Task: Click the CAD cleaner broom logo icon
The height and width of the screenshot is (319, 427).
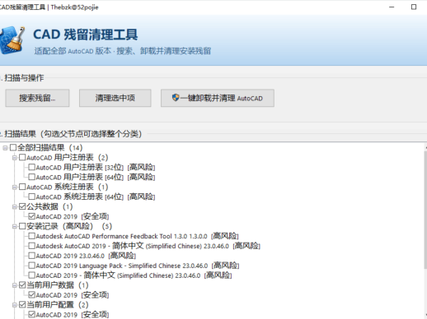Action: [x=12, y=39]
